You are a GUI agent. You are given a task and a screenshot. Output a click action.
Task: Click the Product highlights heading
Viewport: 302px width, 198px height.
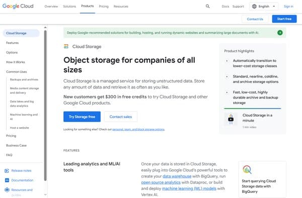coord(239,51)
